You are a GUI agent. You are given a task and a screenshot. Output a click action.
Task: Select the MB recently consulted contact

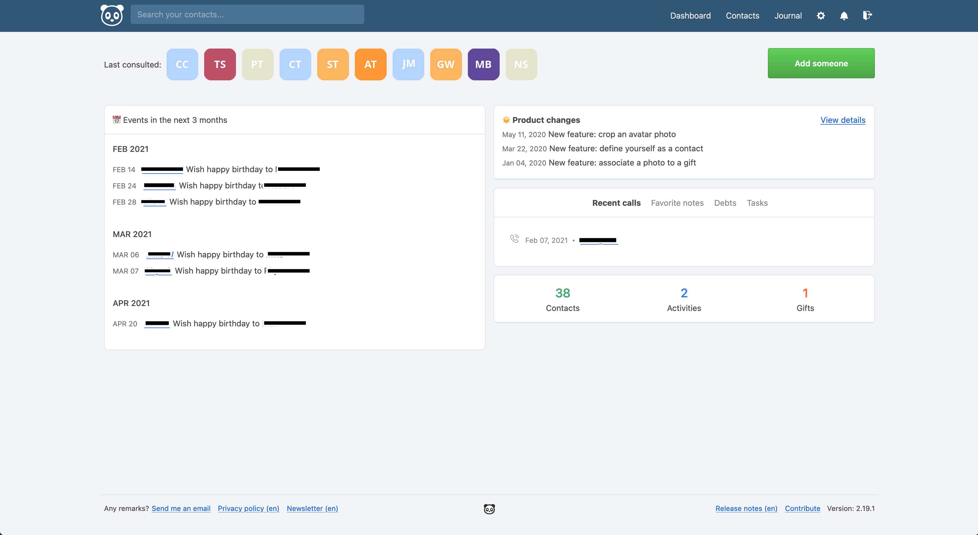click(483, 64)
